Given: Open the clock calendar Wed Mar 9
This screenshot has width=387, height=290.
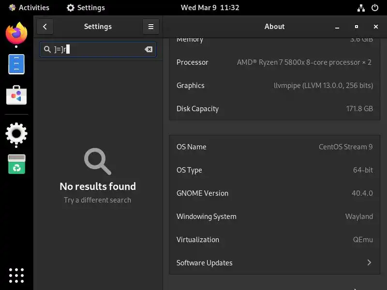Looking at the screenshot, I should tap(210, 8).
